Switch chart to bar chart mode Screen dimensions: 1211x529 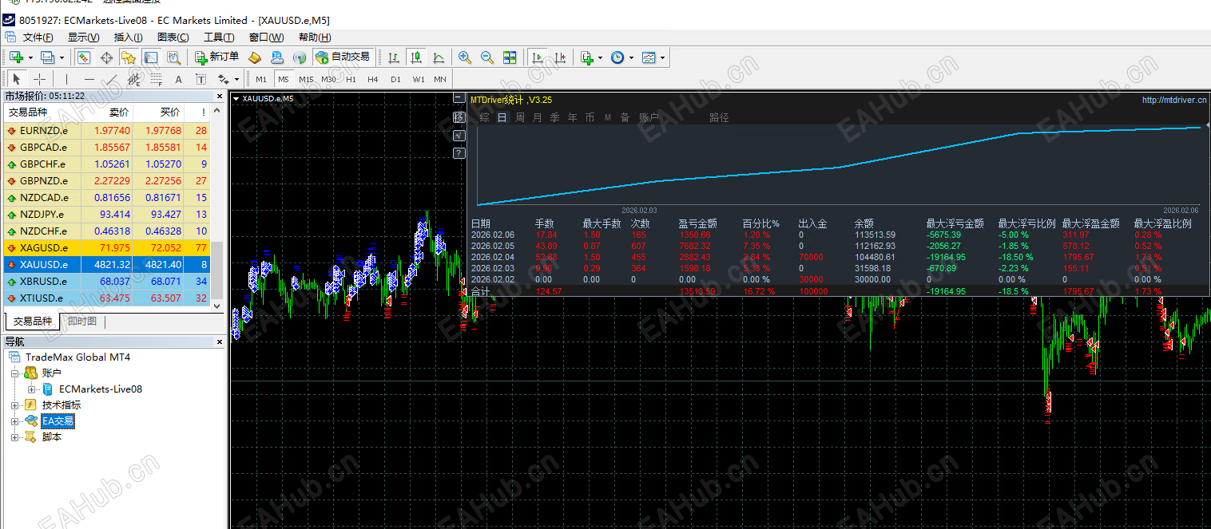(x=394, y=57)
